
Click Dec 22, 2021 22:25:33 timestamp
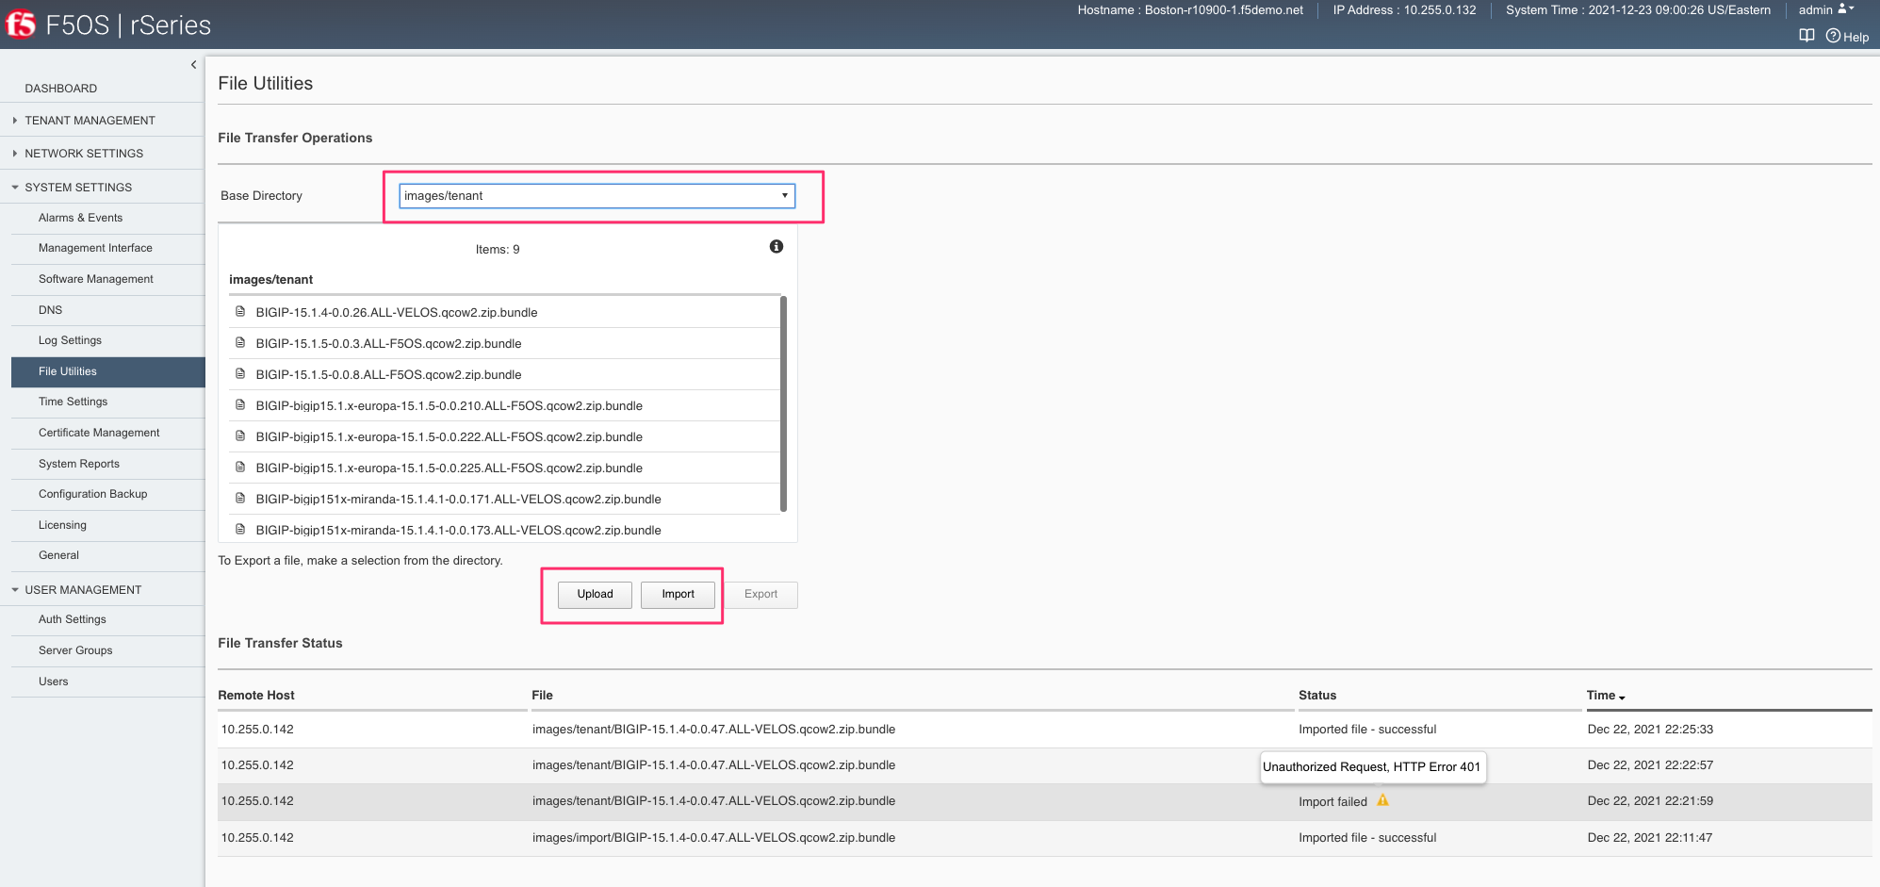[1650, 729]
